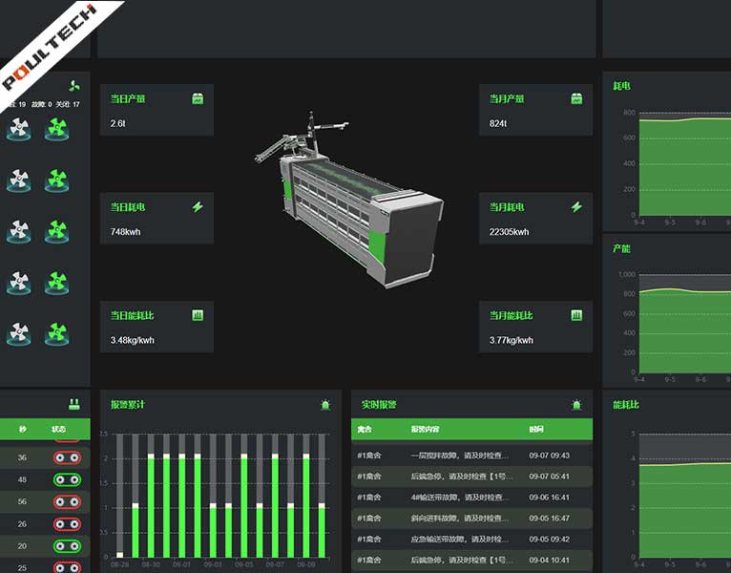Toggle the green conveyor status for row 48

point(67,479)
